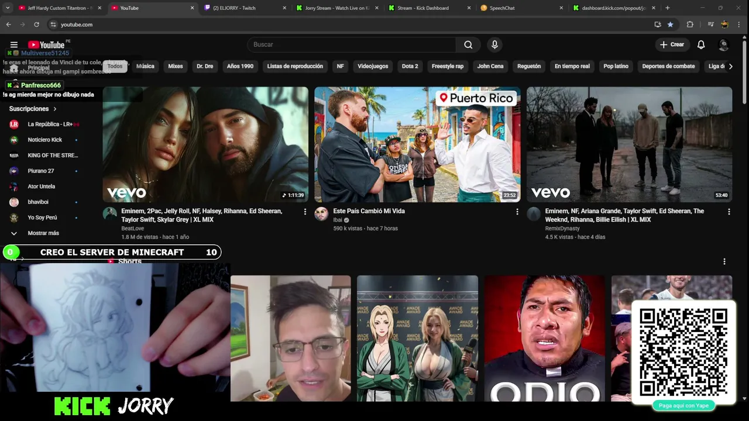Select the Todos filter chip
The width and height of the screenshot is (749, 421).
click(115, 66)
